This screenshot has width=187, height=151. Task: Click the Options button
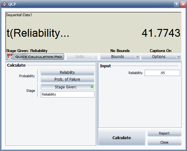(159, 57)
